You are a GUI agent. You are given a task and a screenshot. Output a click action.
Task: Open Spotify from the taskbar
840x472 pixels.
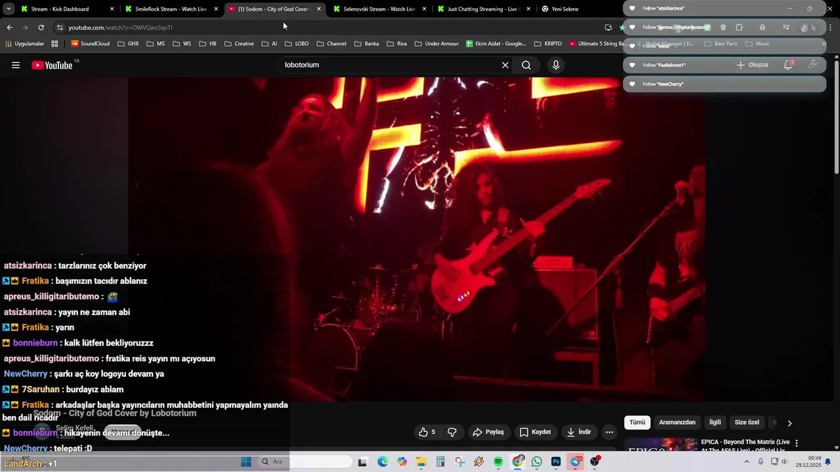pyautogui.click(x=498, y=462)
